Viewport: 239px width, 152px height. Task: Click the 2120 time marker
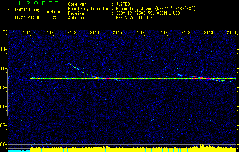[x=231, y=33]
